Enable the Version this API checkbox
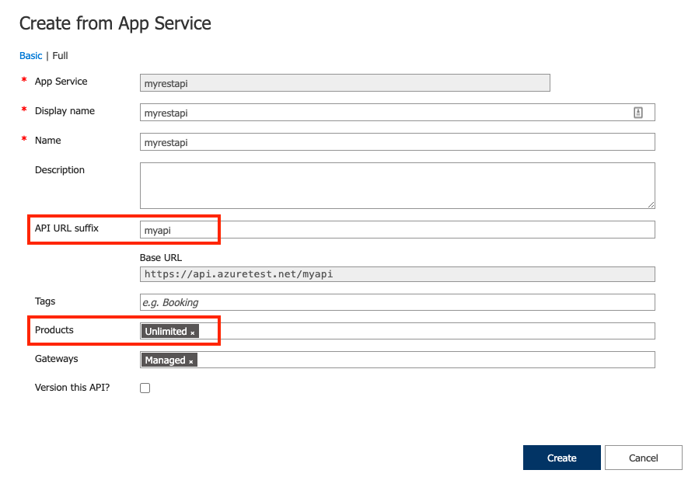This screenshot has width=688, height=477. tap(145, 388)
